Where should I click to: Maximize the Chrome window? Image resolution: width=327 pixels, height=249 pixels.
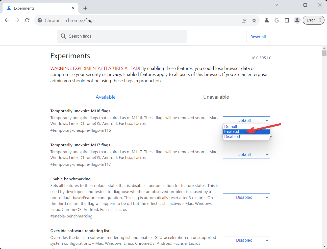point(305,5)
